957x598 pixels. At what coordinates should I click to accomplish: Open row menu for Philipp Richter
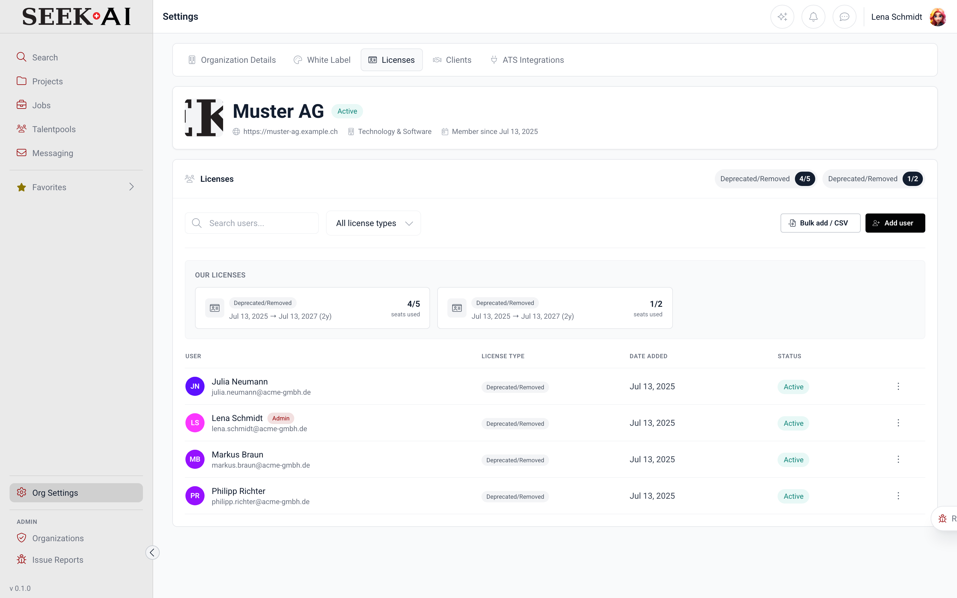(898, 495)
